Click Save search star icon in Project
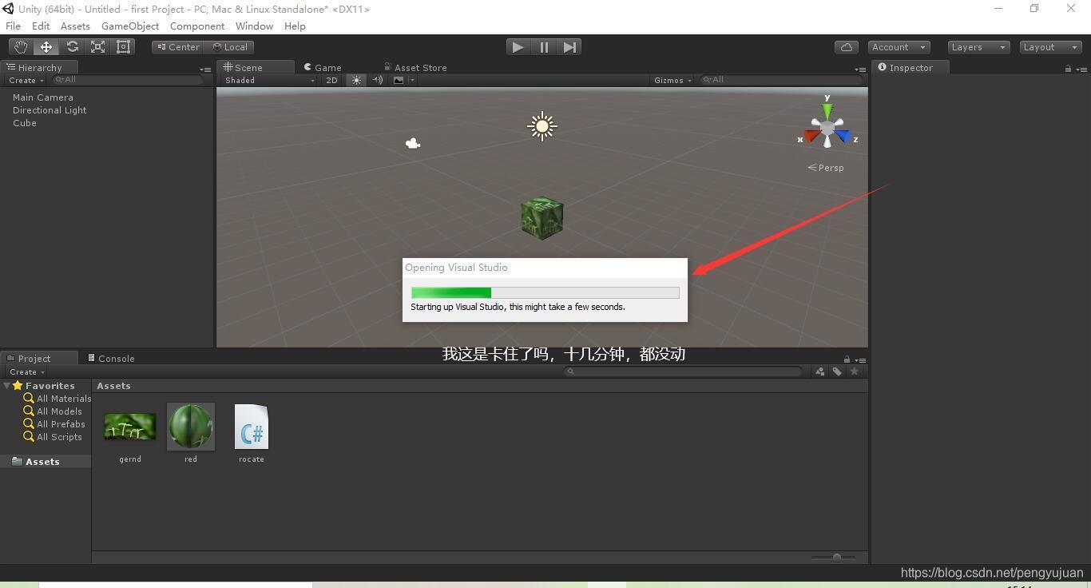The width and height of the screenshot is (1091, 588). (855, 371)
